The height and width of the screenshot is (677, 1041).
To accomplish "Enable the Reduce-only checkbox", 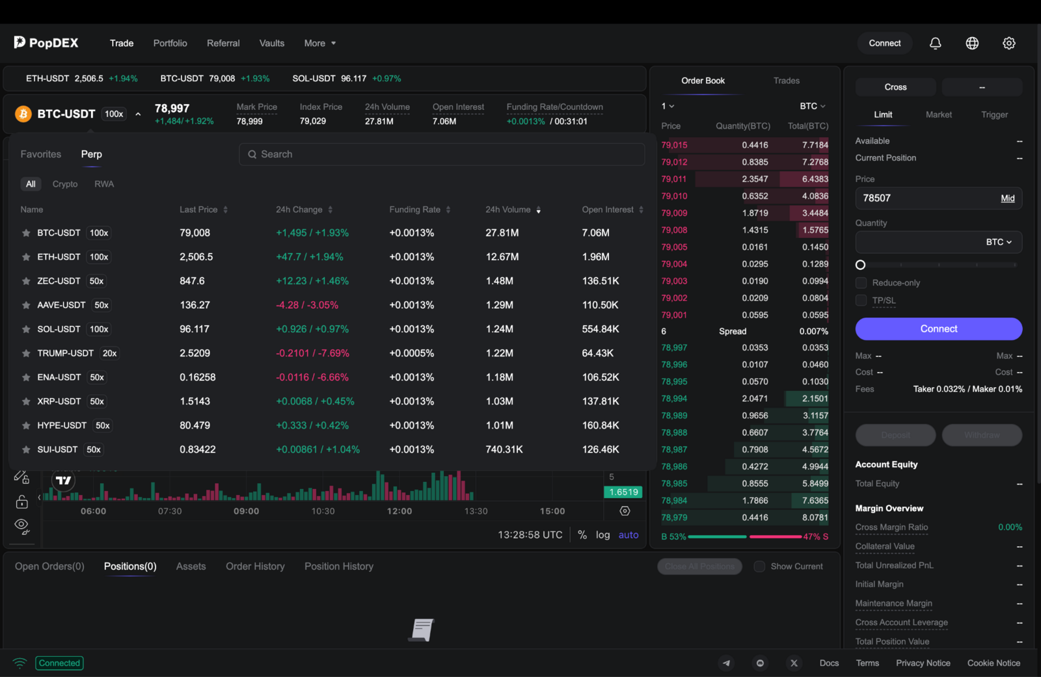I will coord(861,283).
